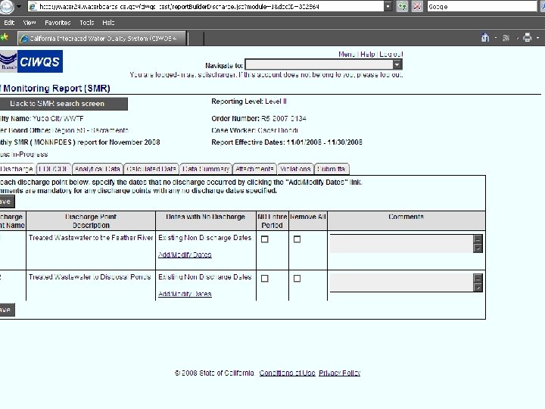Check No Entire Period for Feather River
Screen dimensions: 545x409
click(265, 239)
